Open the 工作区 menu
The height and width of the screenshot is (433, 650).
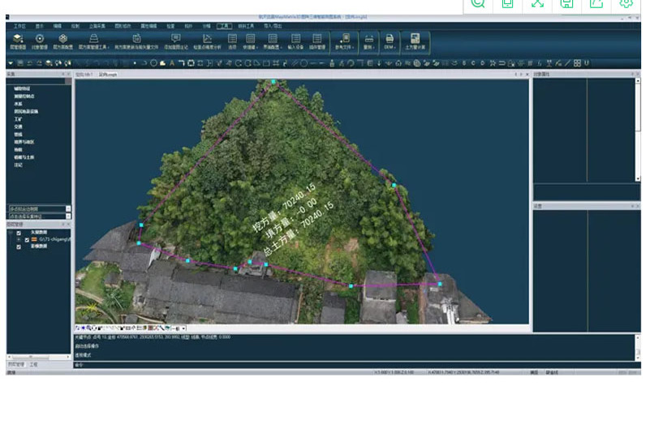tap(19, 26)
